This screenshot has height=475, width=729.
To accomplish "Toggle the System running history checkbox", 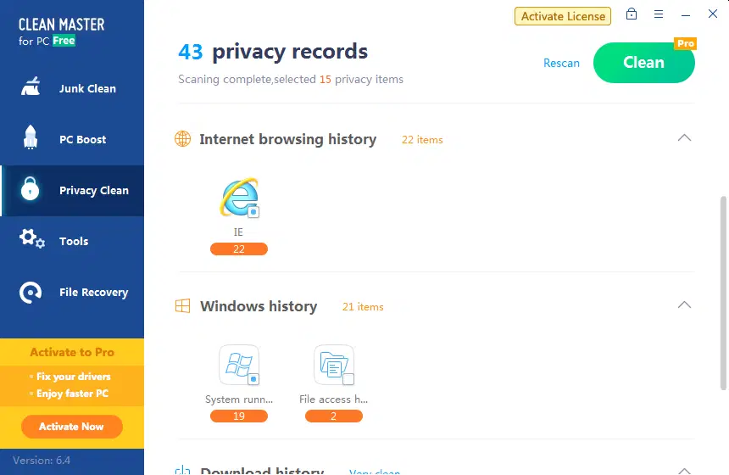I will [253, 379].
